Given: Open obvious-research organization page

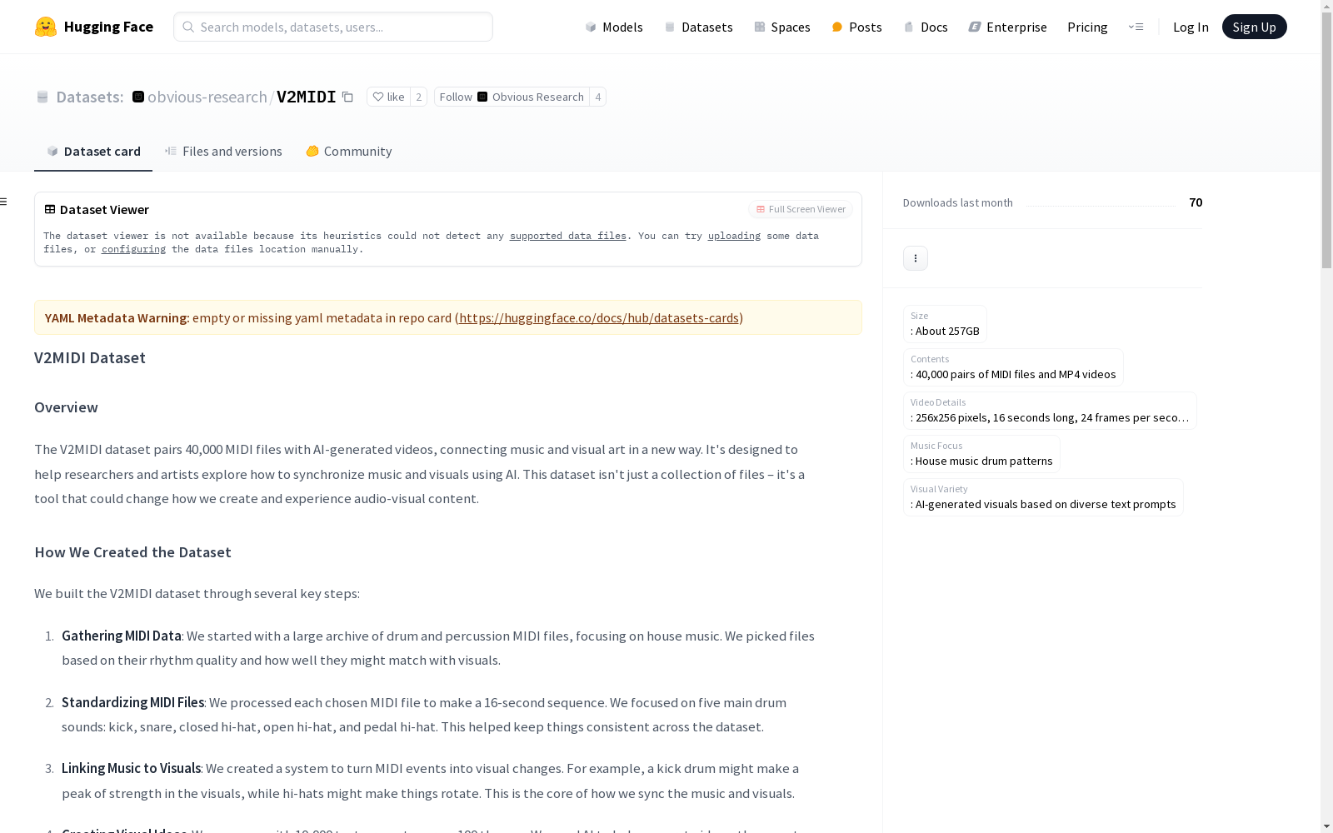Looking at the screenshot, I should (x=207, y=97).
